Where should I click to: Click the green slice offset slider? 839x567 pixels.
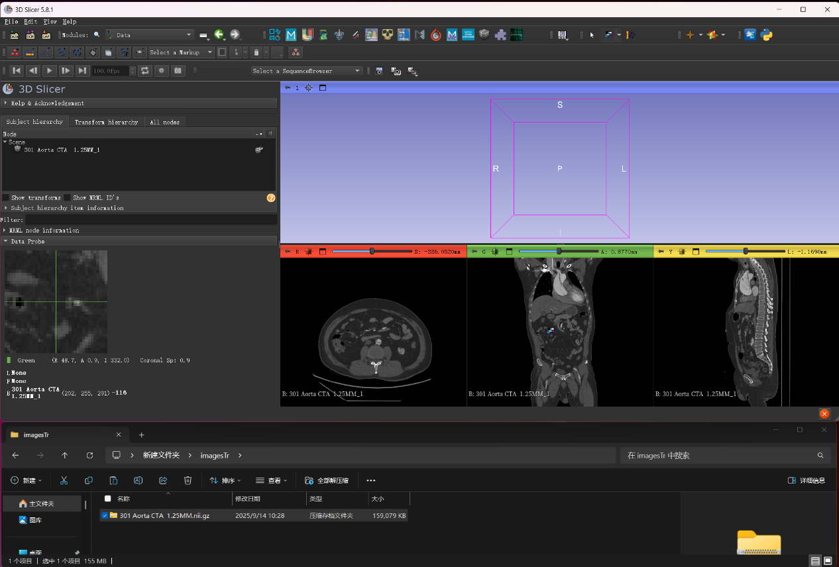(x=558, y=252)
